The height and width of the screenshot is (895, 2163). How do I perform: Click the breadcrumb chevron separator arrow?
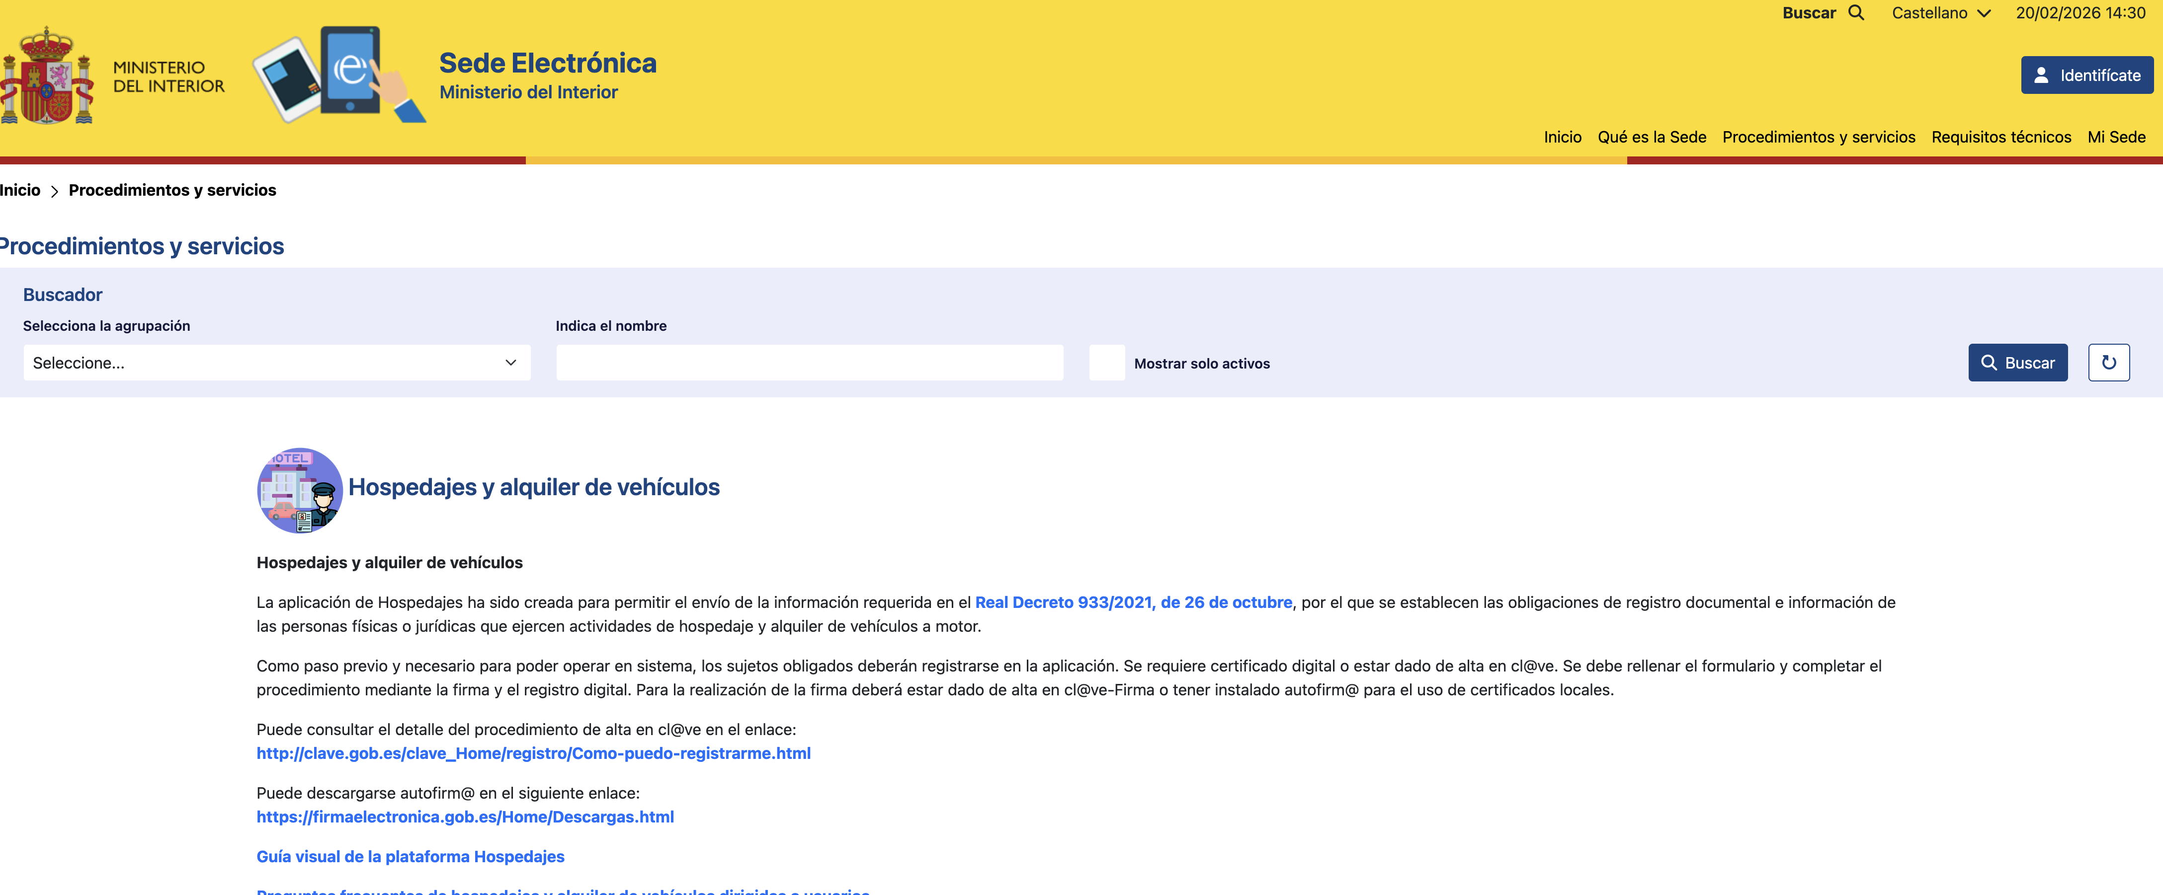click(55, 191)
